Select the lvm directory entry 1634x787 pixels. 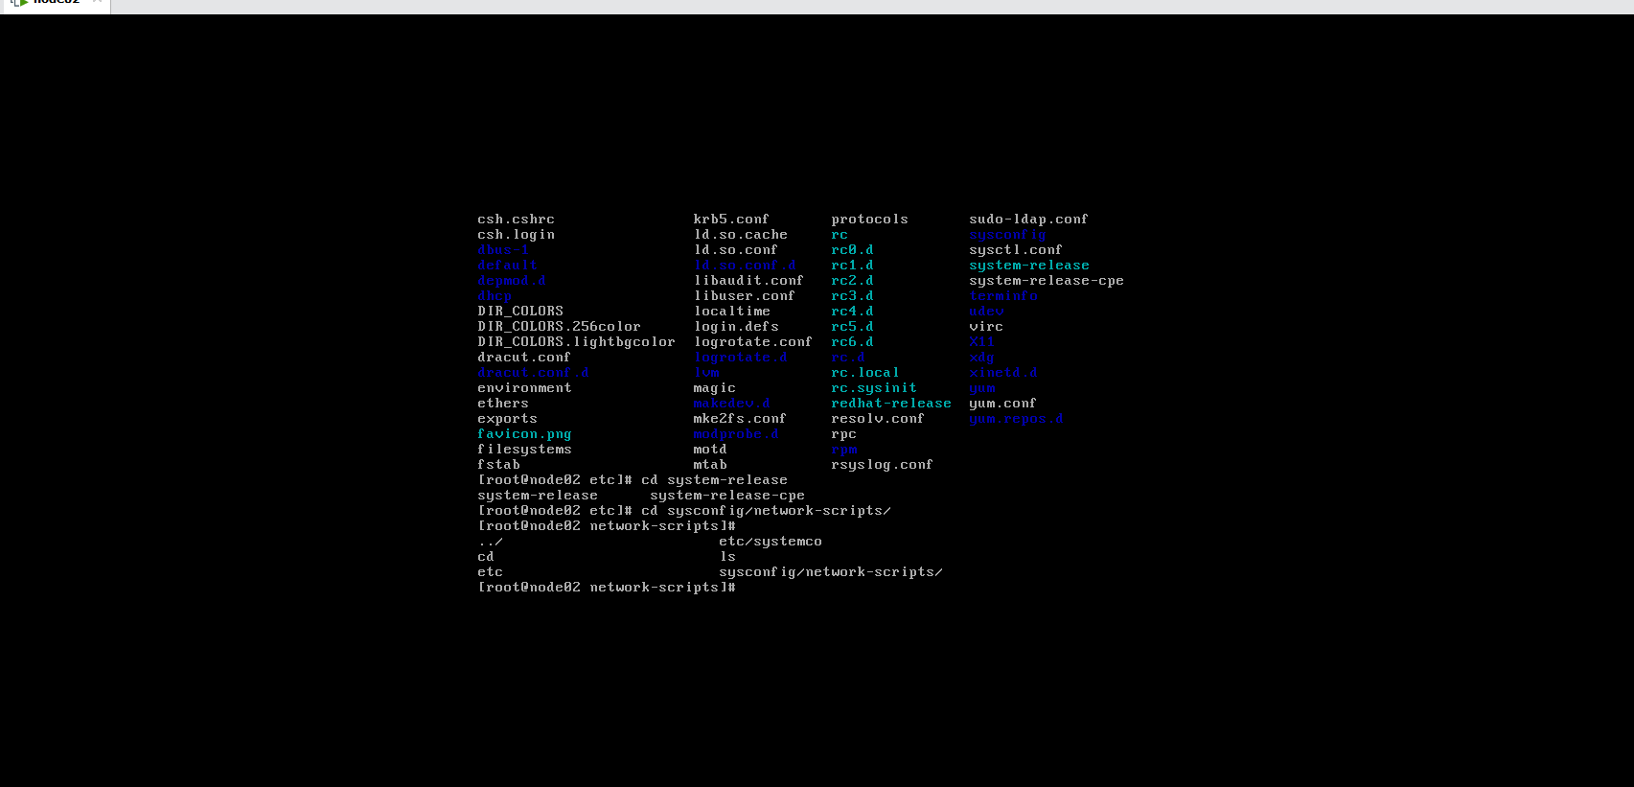tap(706, 373)
